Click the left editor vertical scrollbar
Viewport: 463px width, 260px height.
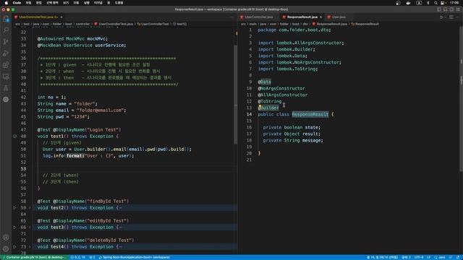click(x=235, y=95)
